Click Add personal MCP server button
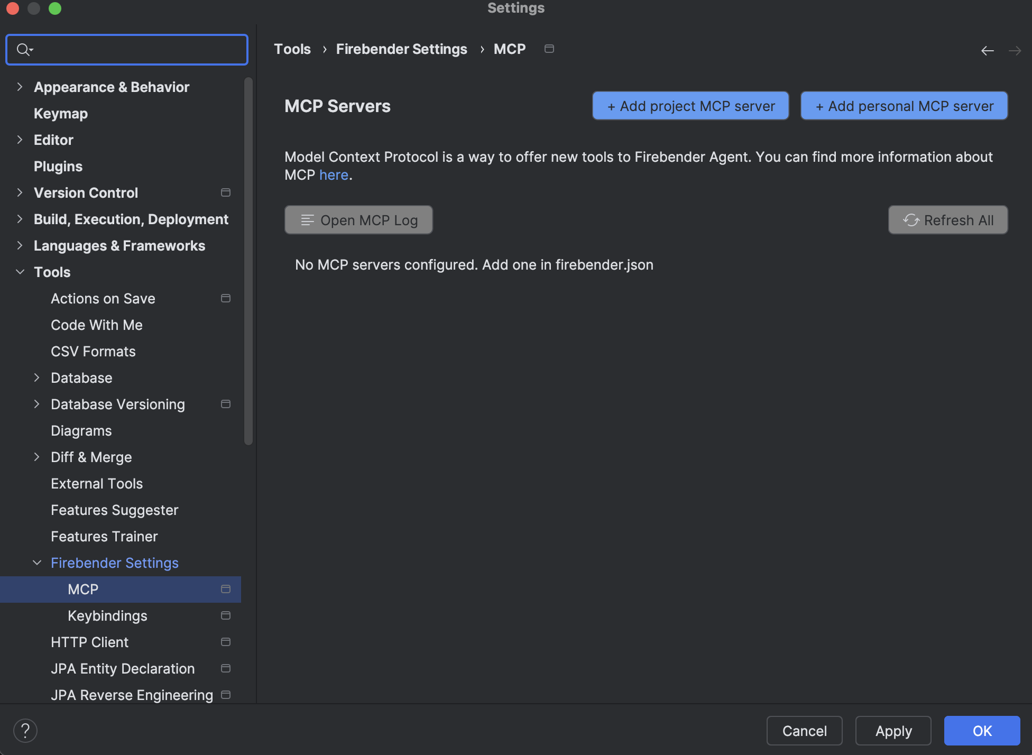This screenshot has width=1032, height=755. click(x=904, y=106)
